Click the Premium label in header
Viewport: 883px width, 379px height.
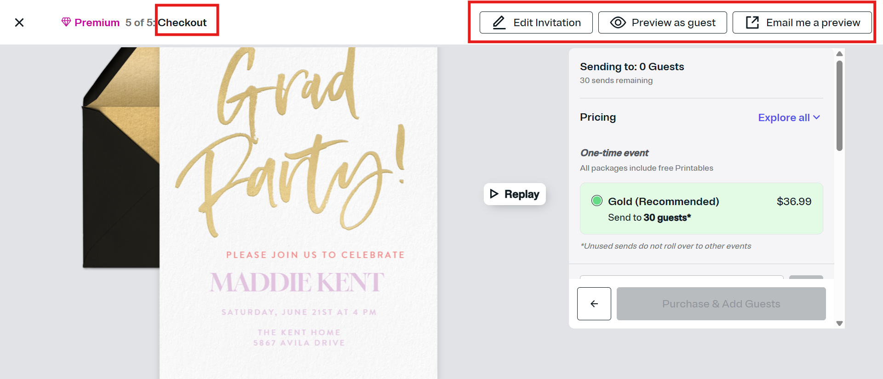pos(97,22)
